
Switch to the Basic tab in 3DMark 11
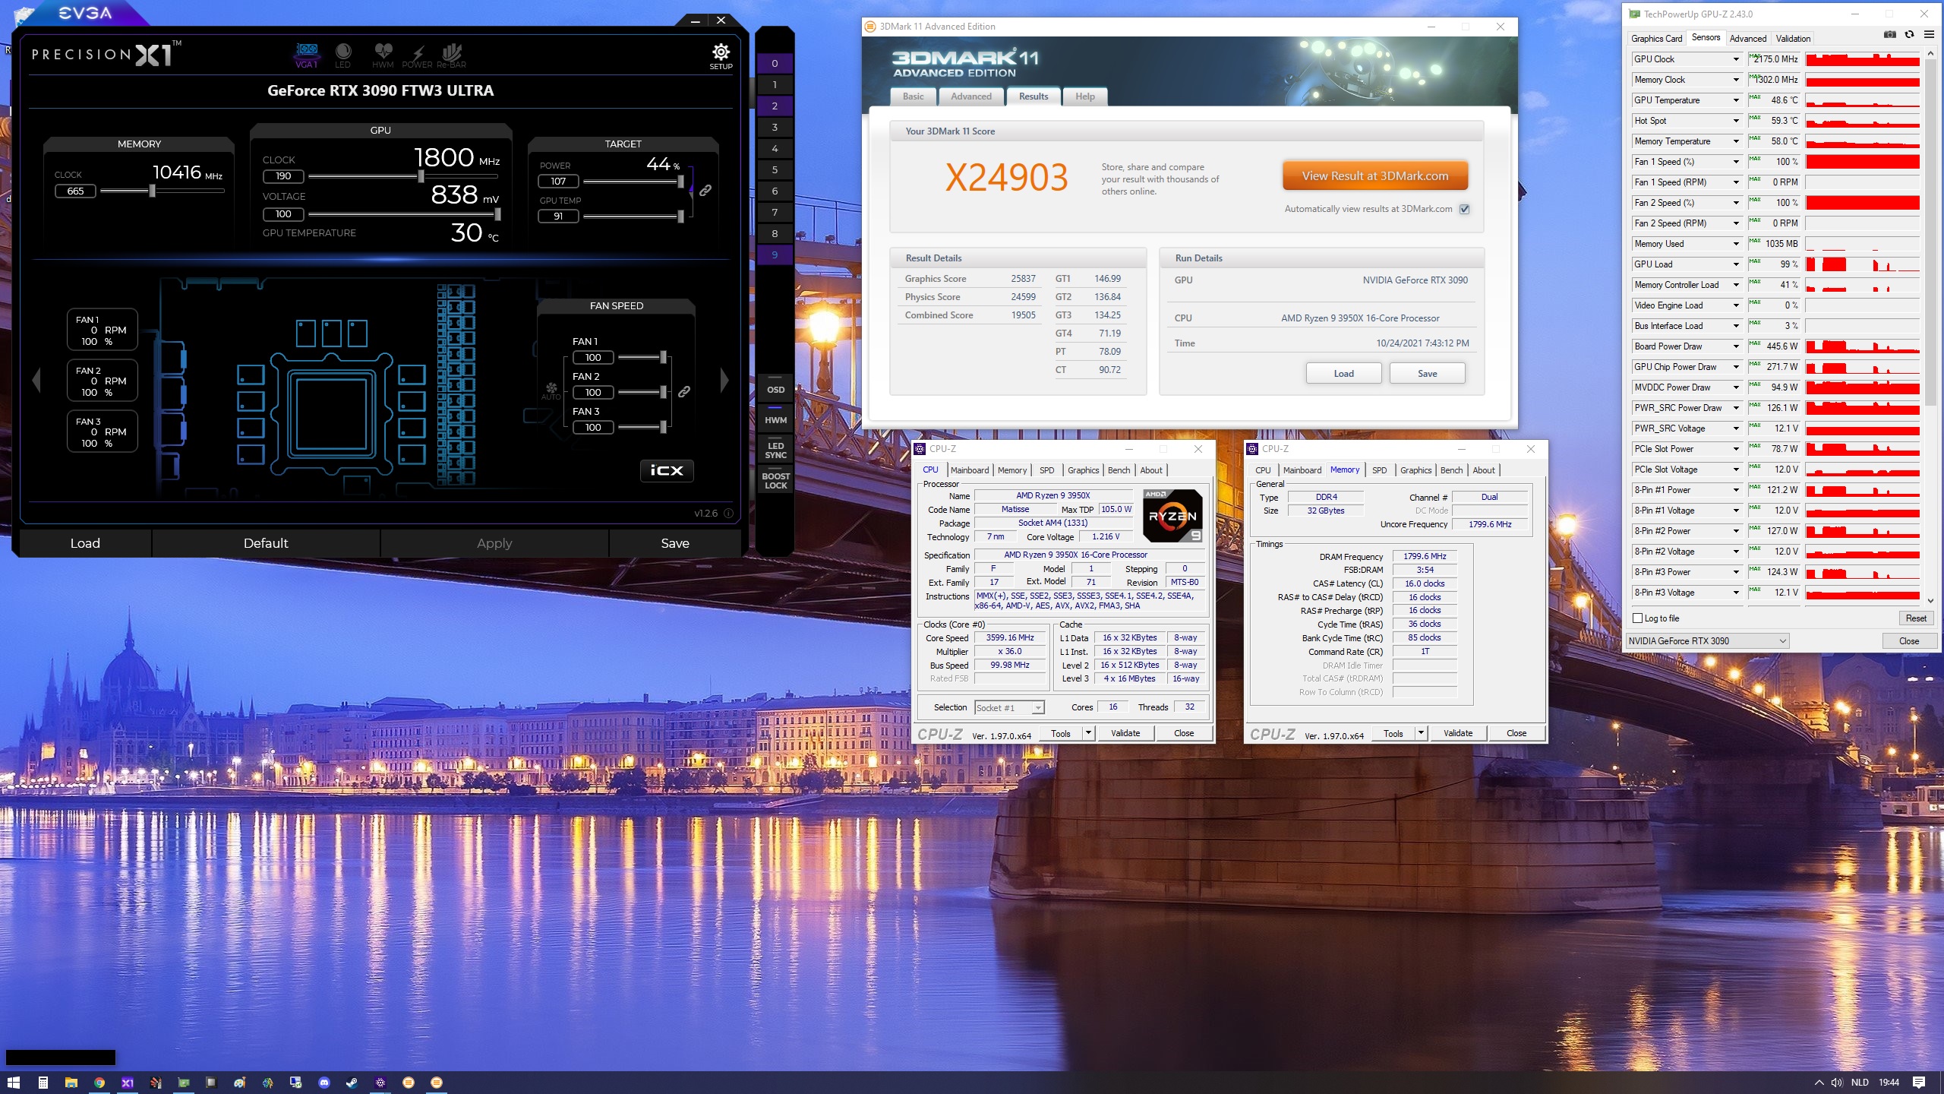[x=913, y=96]
